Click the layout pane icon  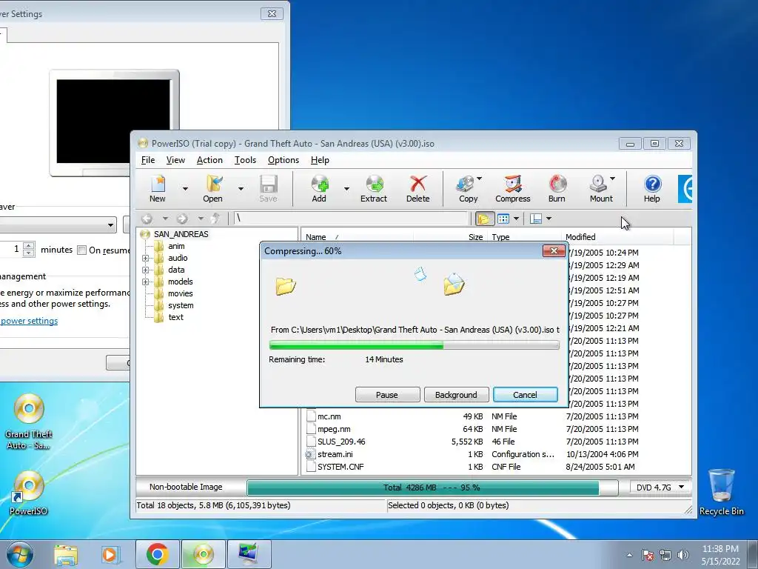click(536, 219)
